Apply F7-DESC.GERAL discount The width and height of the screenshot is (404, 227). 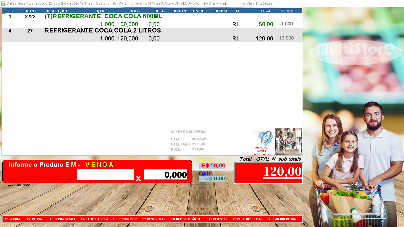[x=154, y=219]
